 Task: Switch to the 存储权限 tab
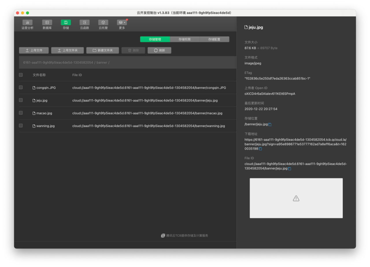(x=185, y=39)
